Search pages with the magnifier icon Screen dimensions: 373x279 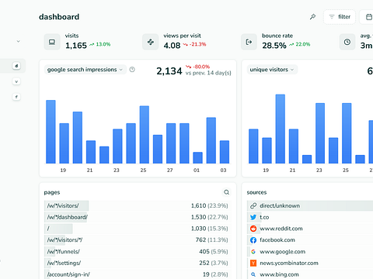226,192
